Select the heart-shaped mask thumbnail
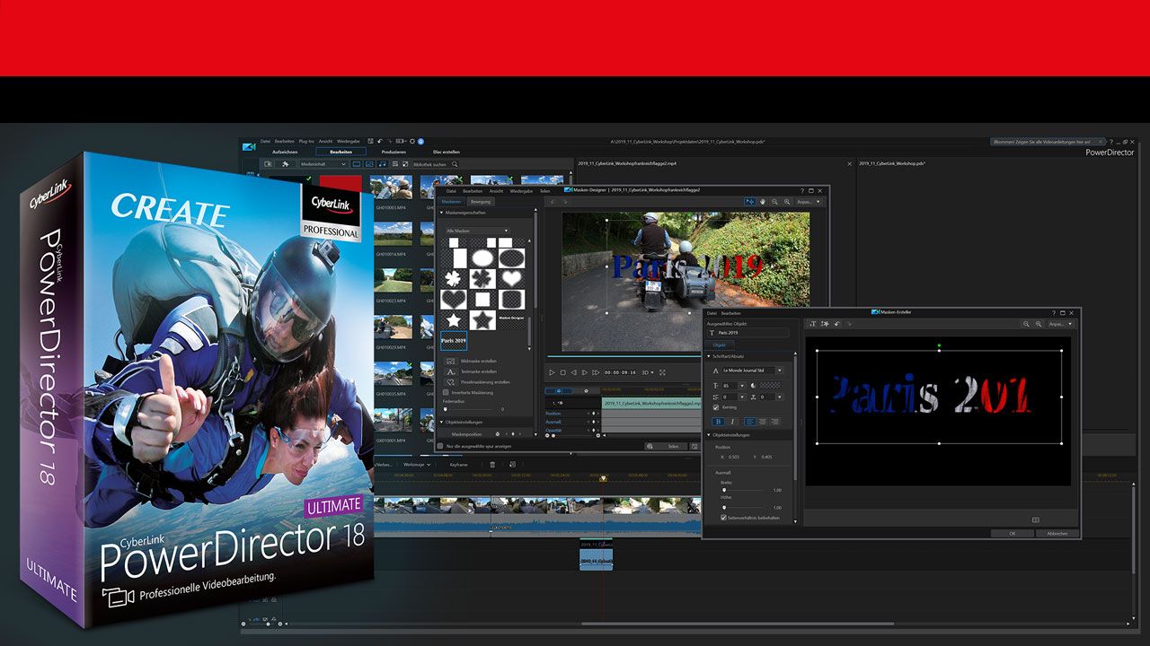Image resolution: width=1150 pixels, height=646 pixels. coord(513,278)
